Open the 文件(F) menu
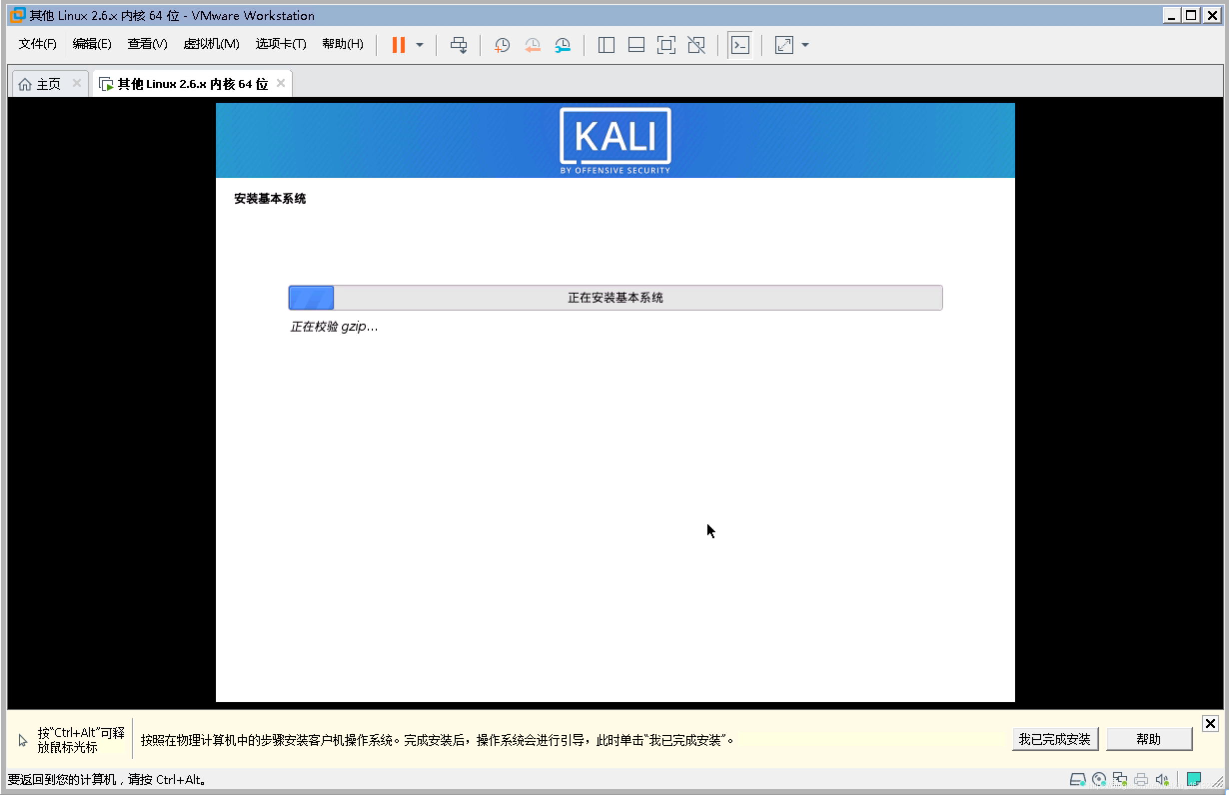1229x795 pixels. pos(37,44)
